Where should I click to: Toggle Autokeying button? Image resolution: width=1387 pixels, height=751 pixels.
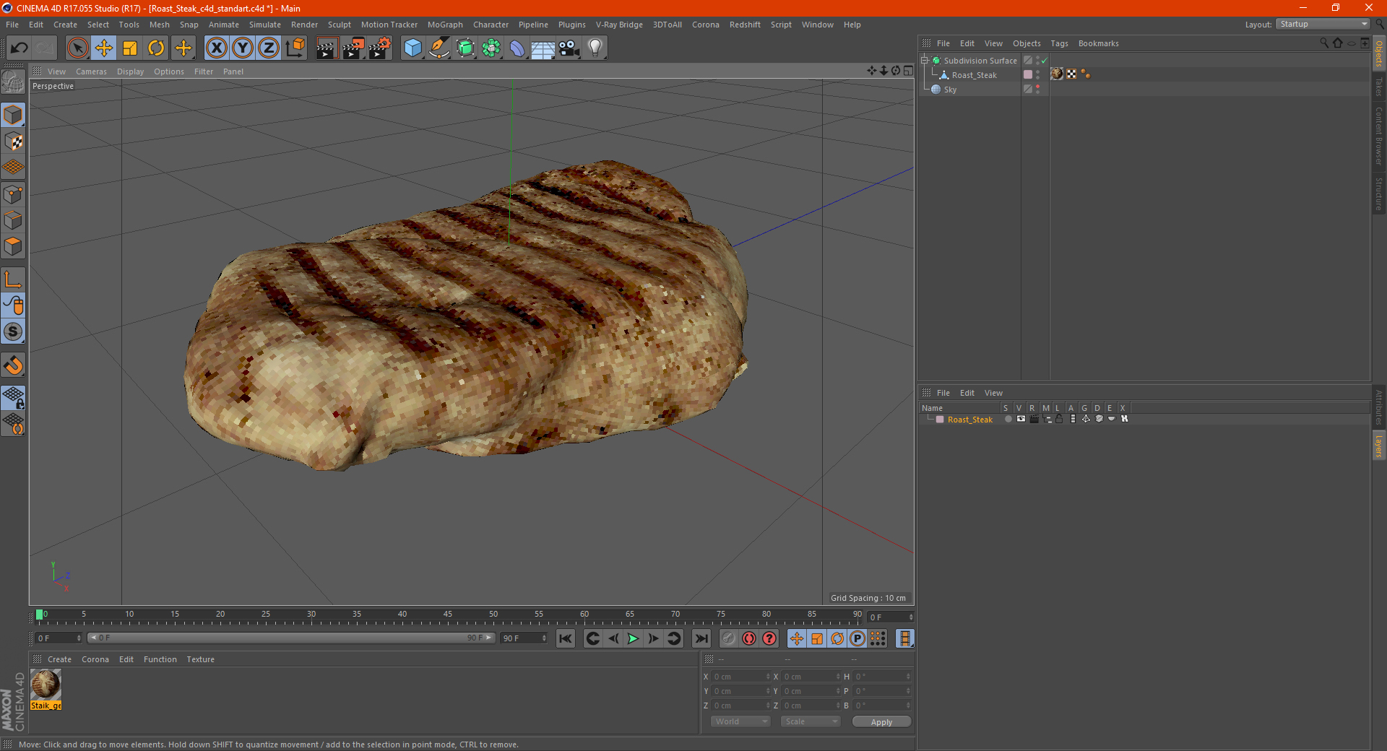[x=749, y=638]
